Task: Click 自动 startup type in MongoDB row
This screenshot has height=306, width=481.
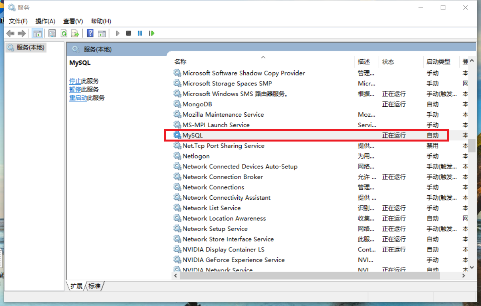Action: [433, 104]
